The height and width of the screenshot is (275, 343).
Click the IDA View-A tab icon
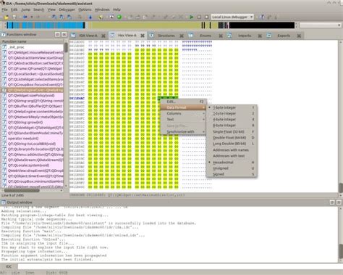[x=73, y=36]
